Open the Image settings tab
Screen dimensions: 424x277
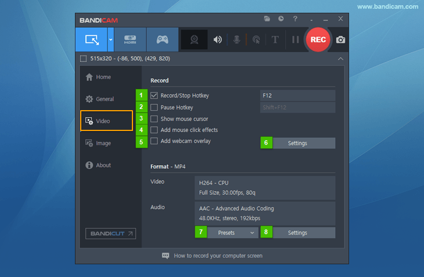[98, 143]
